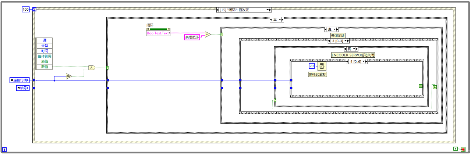Select the 20 millisecond numeric constant
Image resolution: width=471 pixels, height=154 pixels.
point(312,66)
